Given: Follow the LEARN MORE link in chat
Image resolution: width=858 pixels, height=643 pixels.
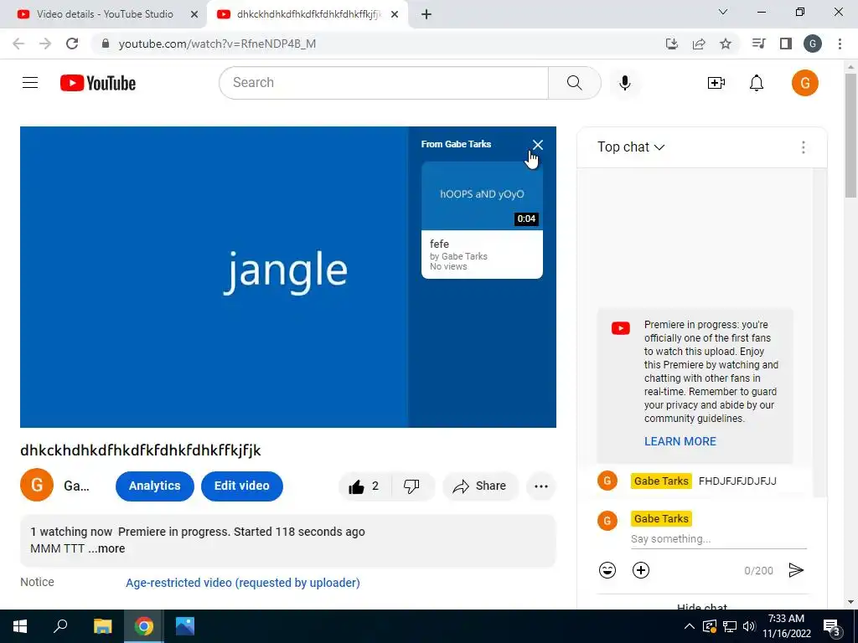Looking at the screenshot, I should (680, 441).
